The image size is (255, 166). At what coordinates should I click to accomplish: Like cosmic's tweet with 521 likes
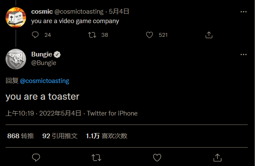(149, 35)
